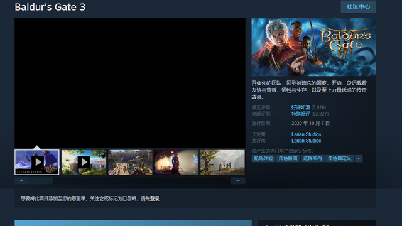The image size is (402, 226).
Task: Select the hooded character screenshot thumbnail
Action: pos(176,162)
